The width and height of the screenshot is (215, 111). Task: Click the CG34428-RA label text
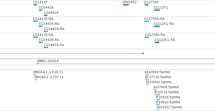(49, 24)
